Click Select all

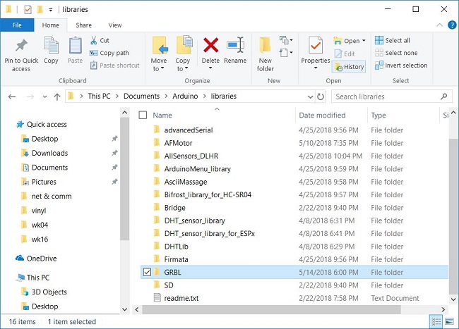pos(393,40)
